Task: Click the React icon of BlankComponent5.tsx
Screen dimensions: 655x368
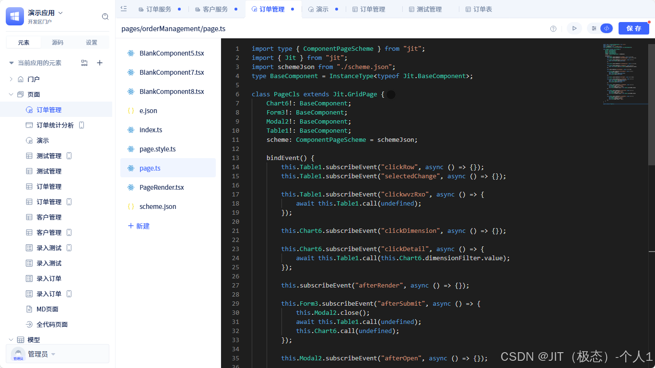Action: [x=131, y=53]
